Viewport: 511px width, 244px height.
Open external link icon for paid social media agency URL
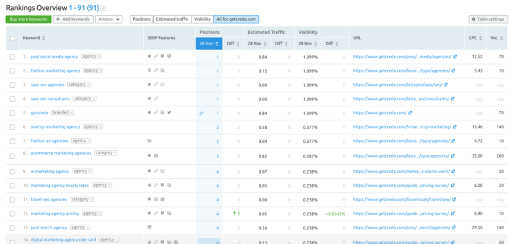click(455, 57)
